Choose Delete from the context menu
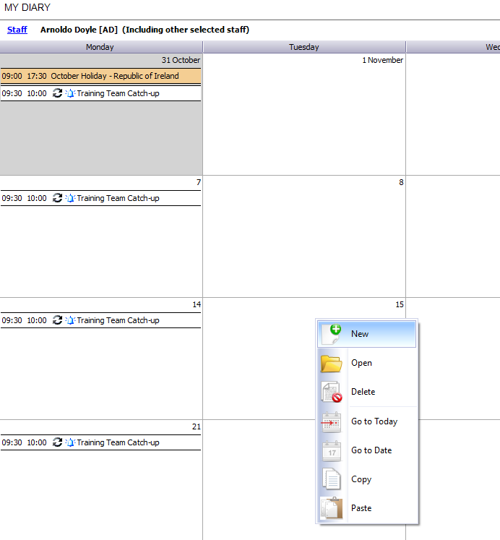 coord(366,392)
